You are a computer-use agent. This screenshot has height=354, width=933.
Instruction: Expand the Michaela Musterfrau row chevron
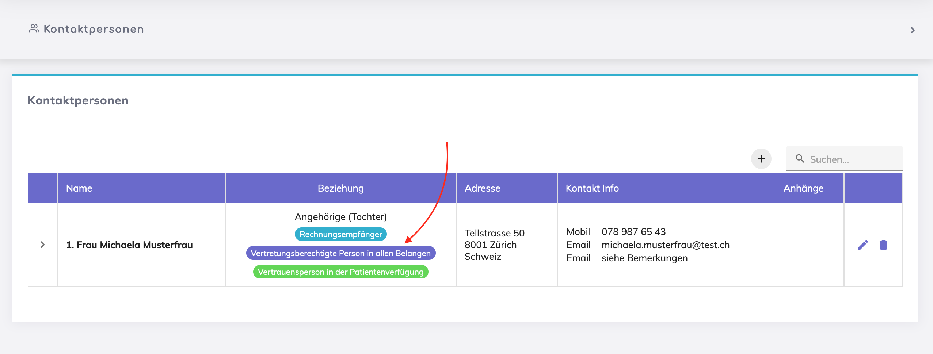tap(43, 245)
